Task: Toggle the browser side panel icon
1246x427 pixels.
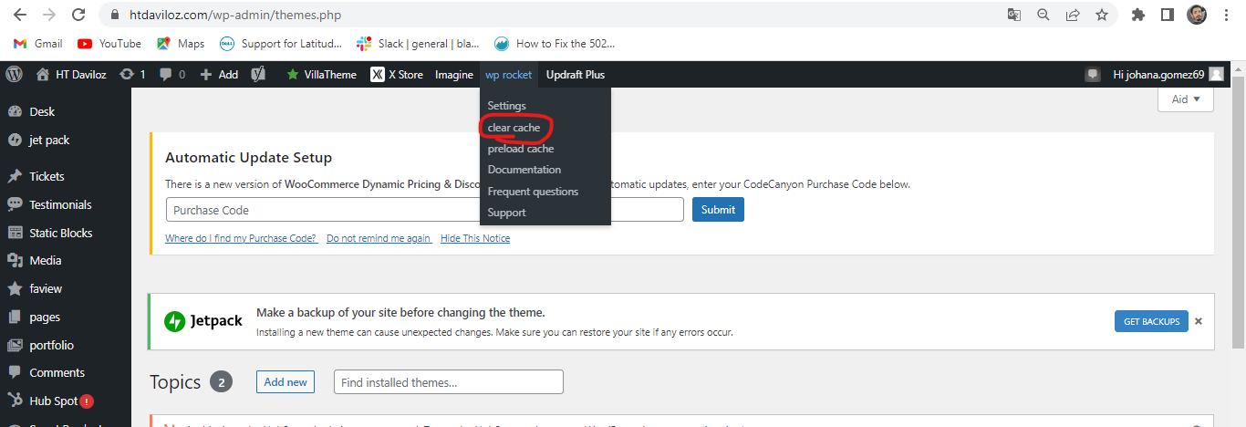Action: click(x=1167, y=15)
